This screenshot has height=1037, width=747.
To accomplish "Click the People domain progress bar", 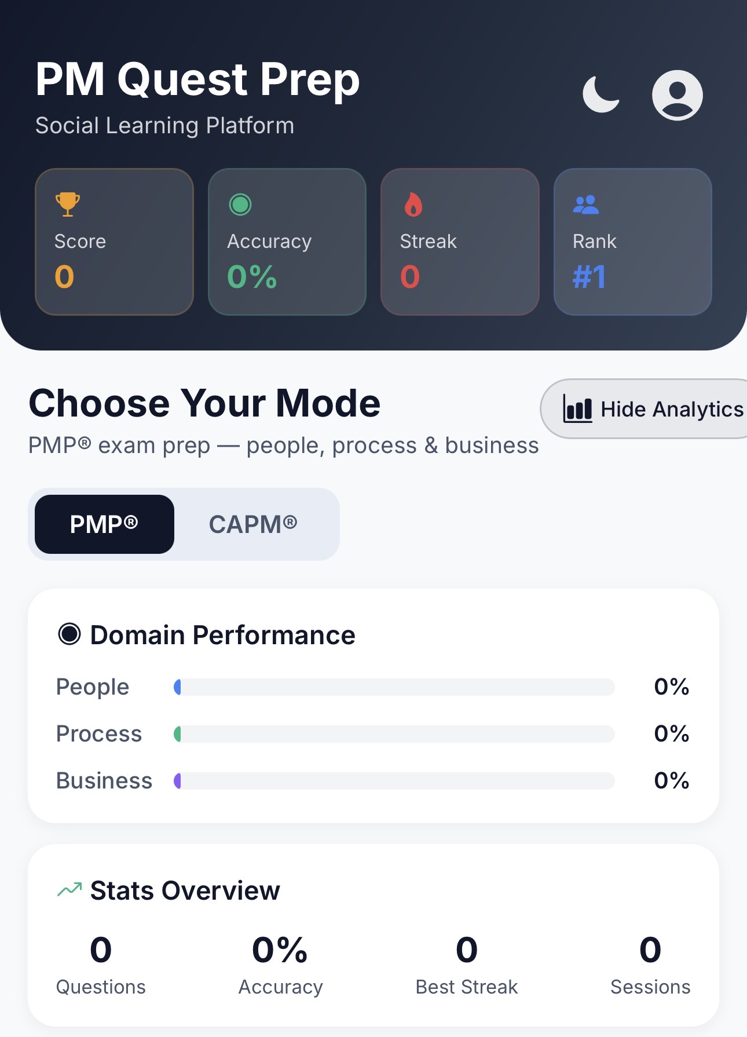I will pos(394,687).
